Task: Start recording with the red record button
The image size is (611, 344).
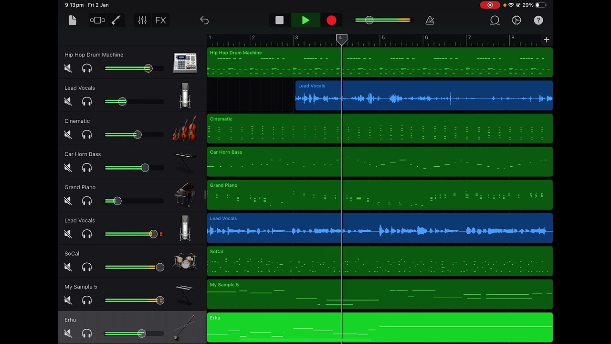Action: click(x=331, y=20)
